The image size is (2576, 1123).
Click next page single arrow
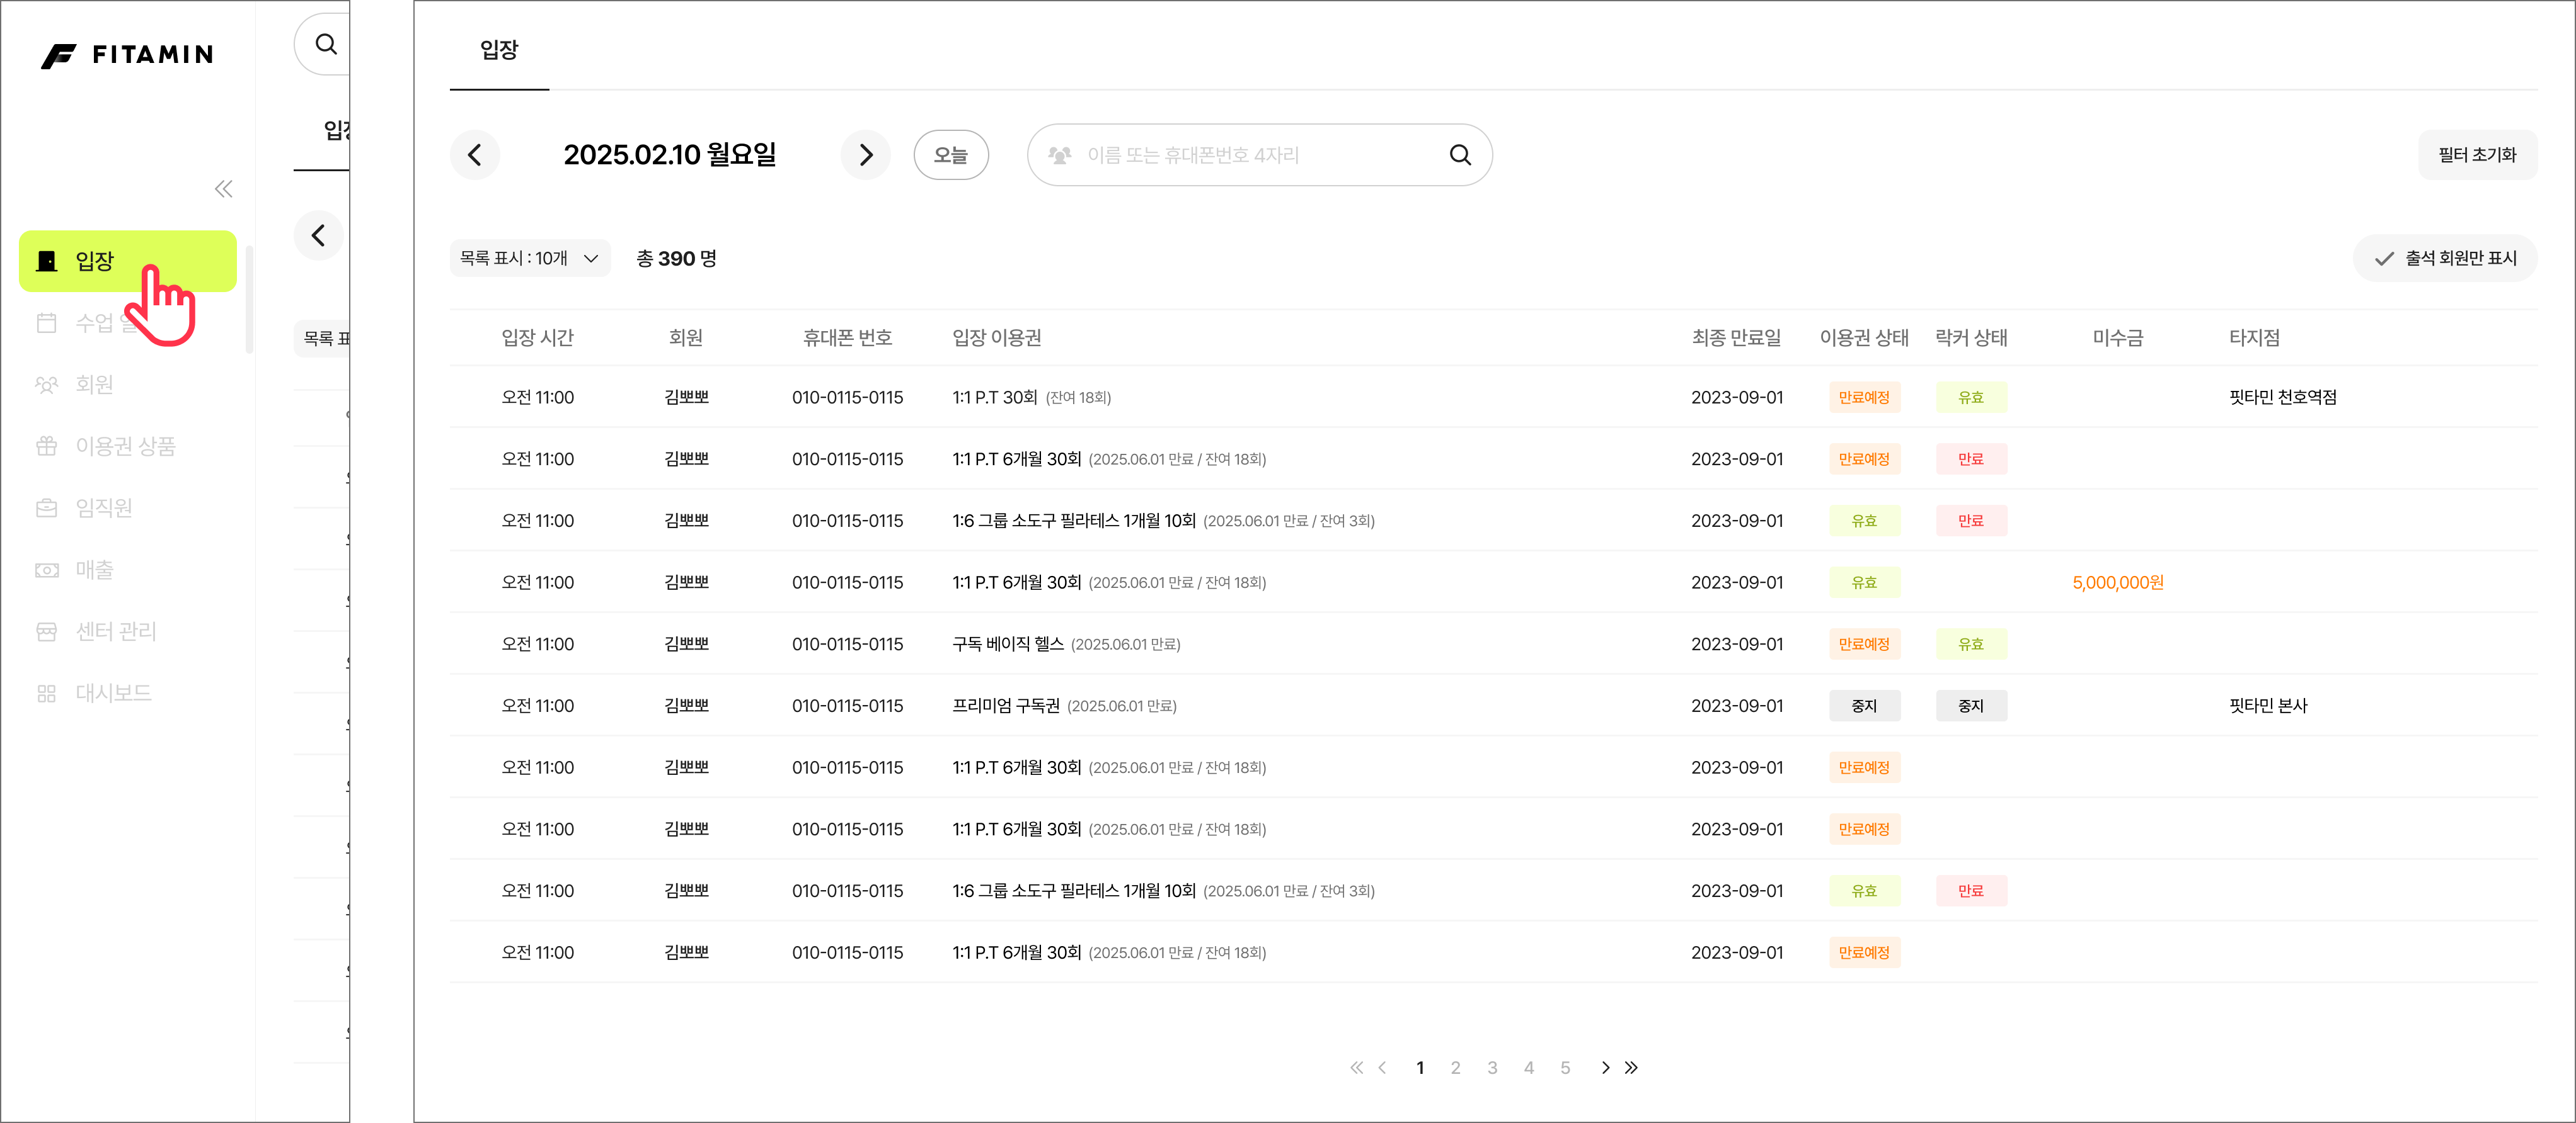[x=1605, y=1068]
